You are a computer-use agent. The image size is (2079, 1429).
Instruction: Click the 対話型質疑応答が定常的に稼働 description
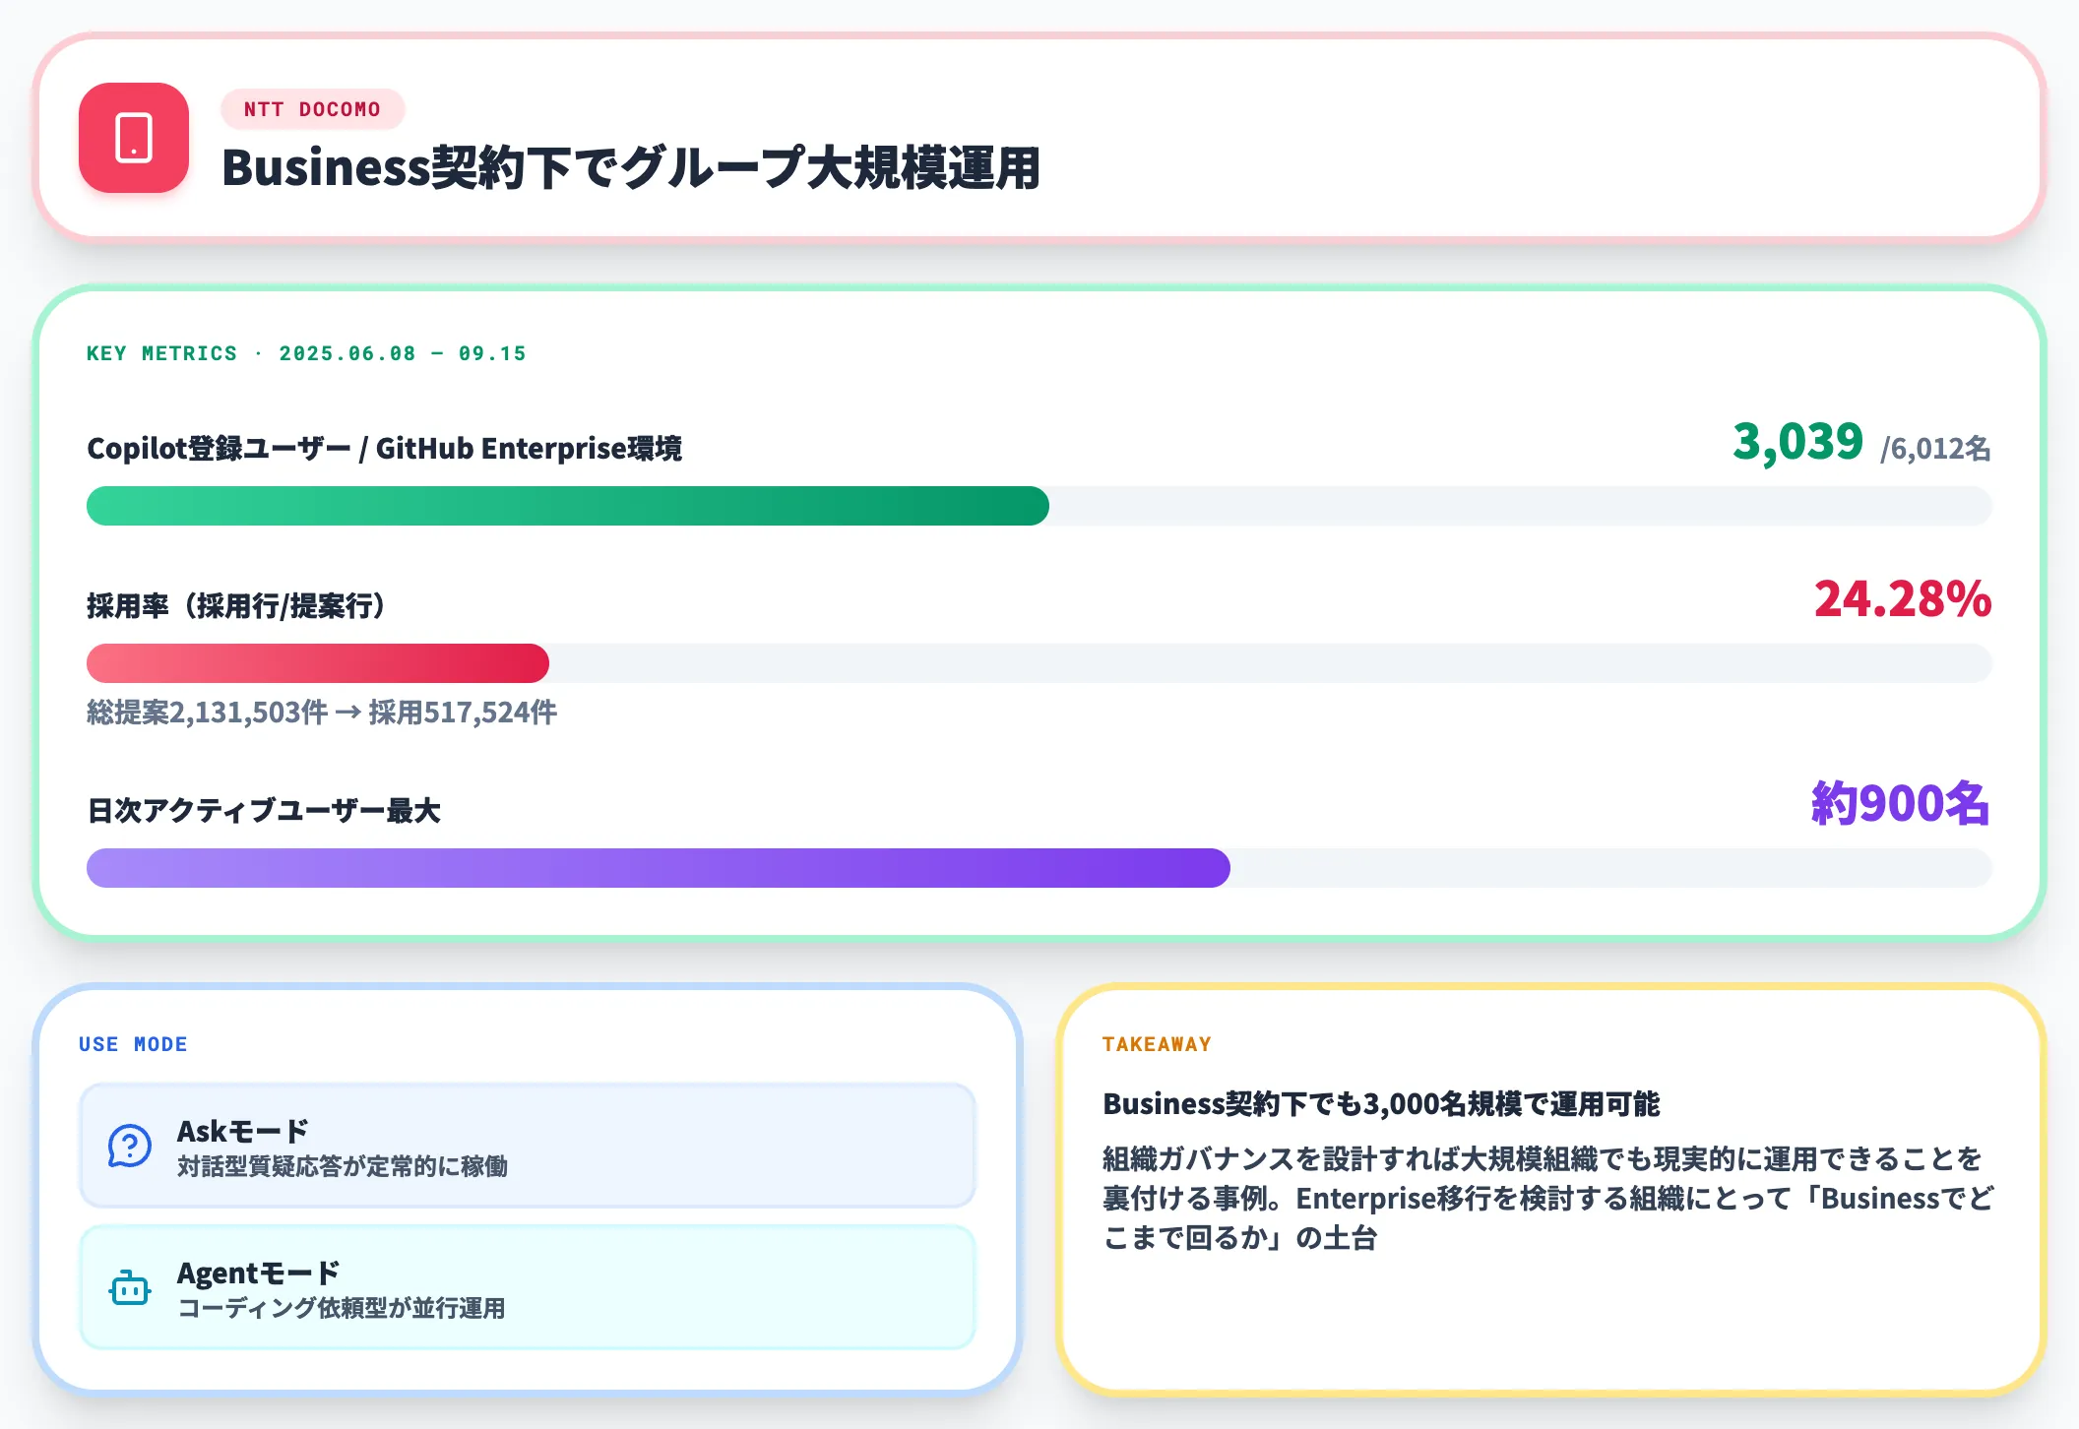point(343,1167)
